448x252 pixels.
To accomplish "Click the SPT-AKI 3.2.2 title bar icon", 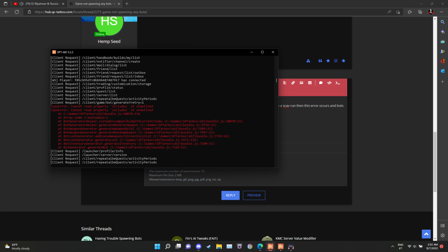I will 54,52.
